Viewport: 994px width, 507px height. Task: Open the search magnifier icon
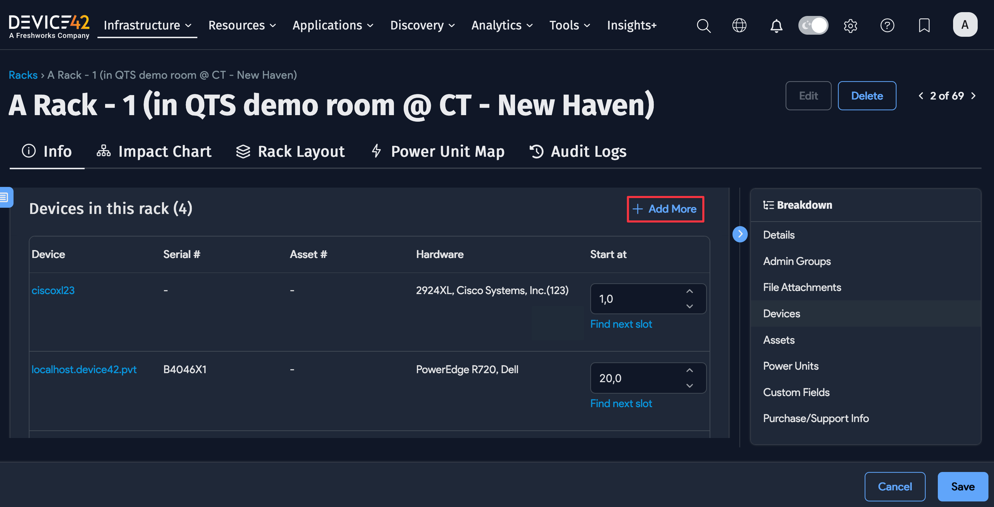tap(703, 25)
